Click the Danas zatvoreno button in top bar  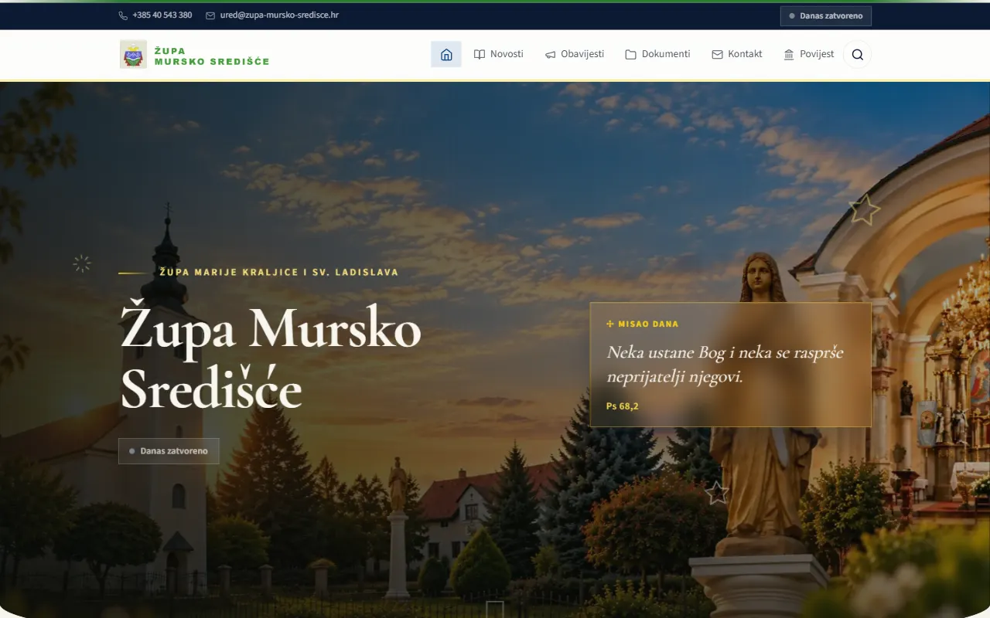pyautogui.click(x=826, y=15)
